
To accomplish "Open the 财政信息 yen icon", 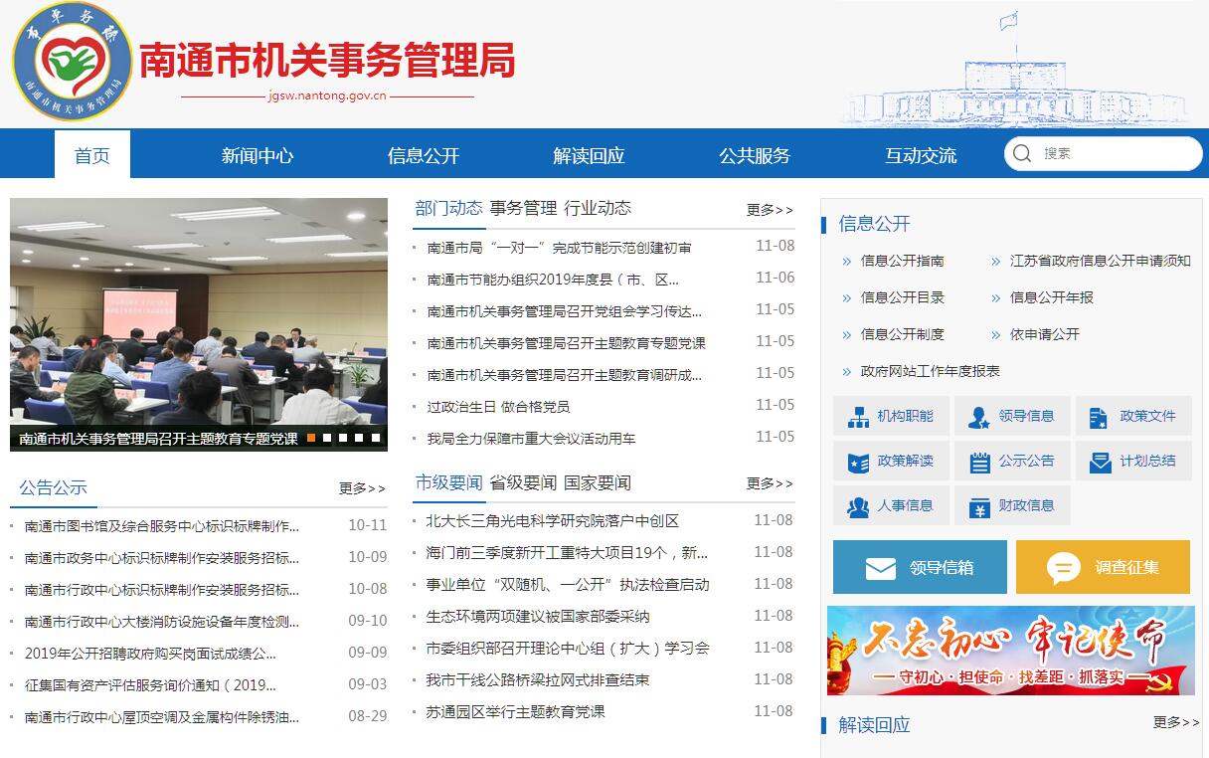I will point(979,506).
